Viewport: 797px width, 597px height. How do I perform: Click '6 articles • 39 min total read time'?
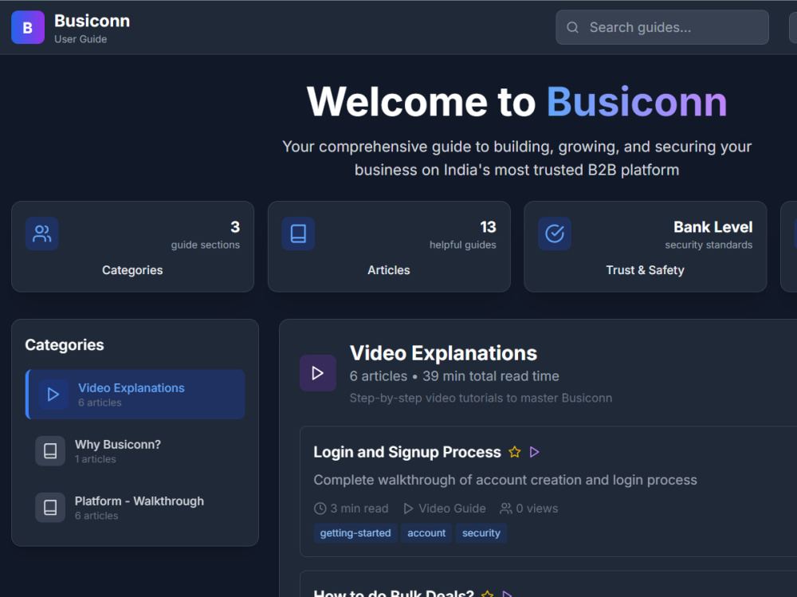454,376
